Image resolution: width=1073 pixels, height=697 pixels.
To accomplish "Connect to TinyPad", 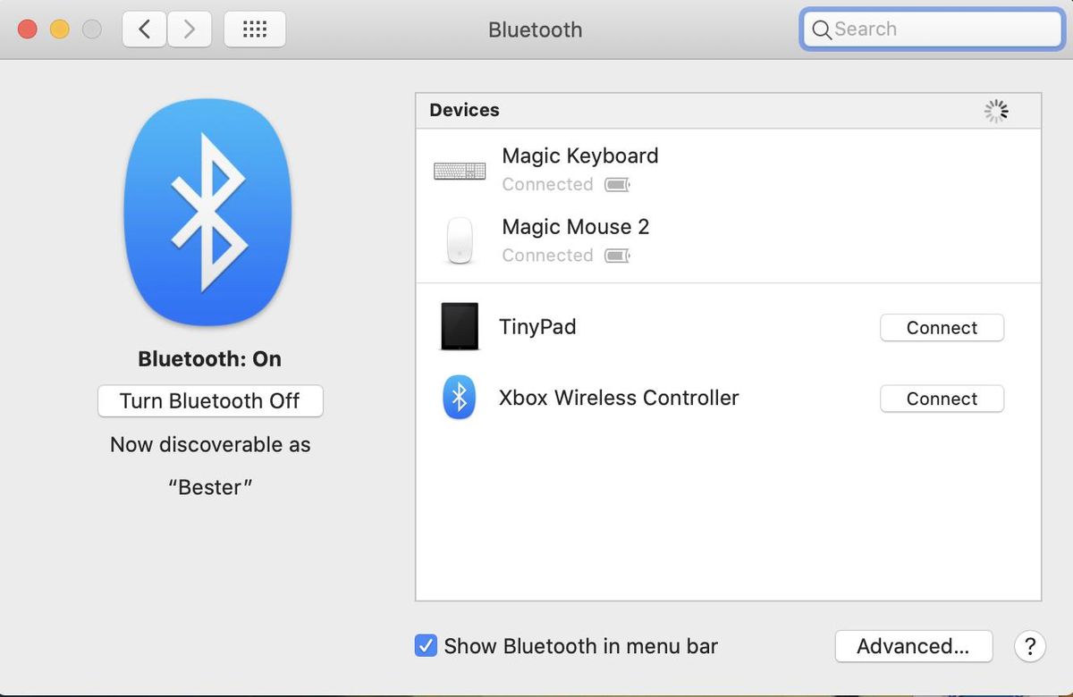I will pos(942,328).
